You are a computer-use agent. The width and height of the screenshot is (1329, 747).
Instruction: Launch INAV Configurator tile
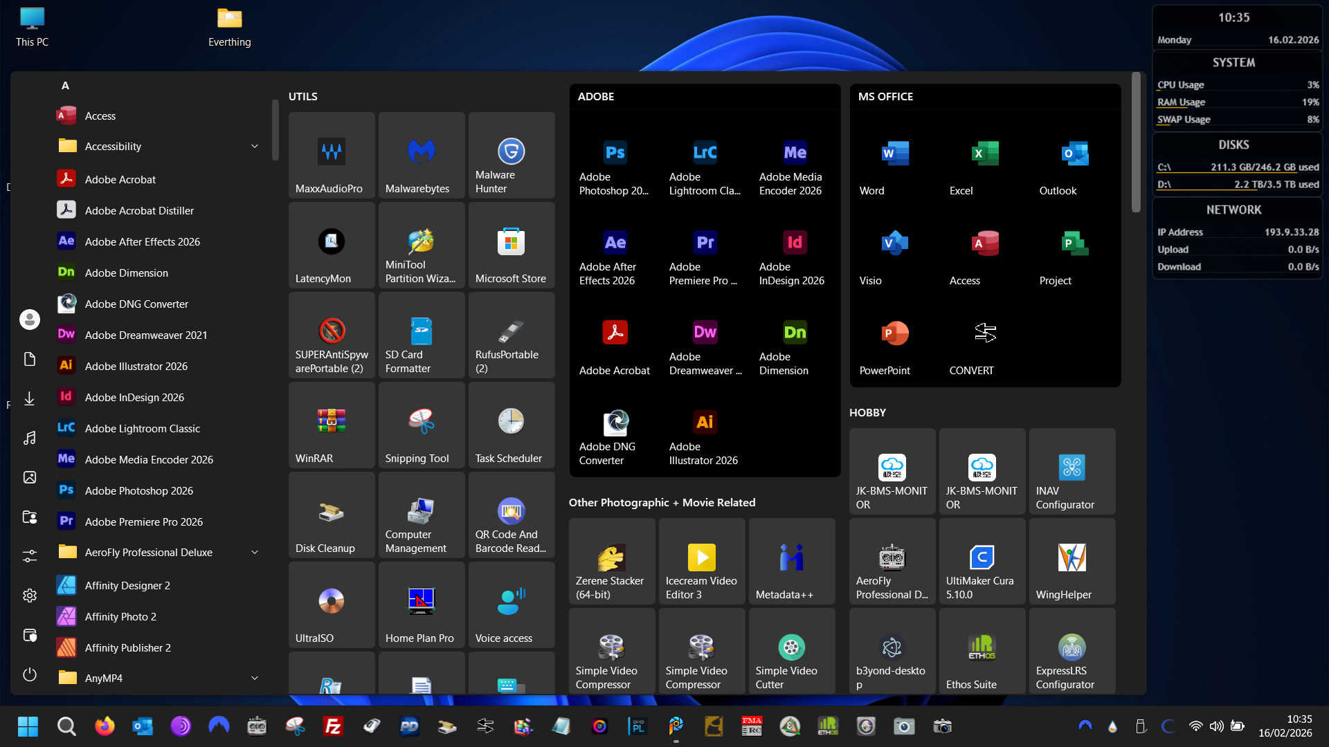pos(1072,471)
